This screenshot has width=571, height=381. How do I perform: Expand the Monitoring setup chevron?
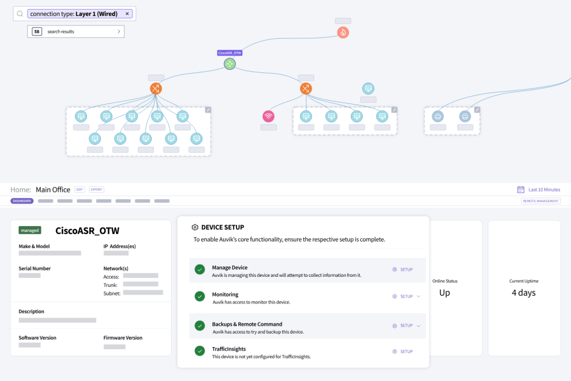[x=418, y=296]
